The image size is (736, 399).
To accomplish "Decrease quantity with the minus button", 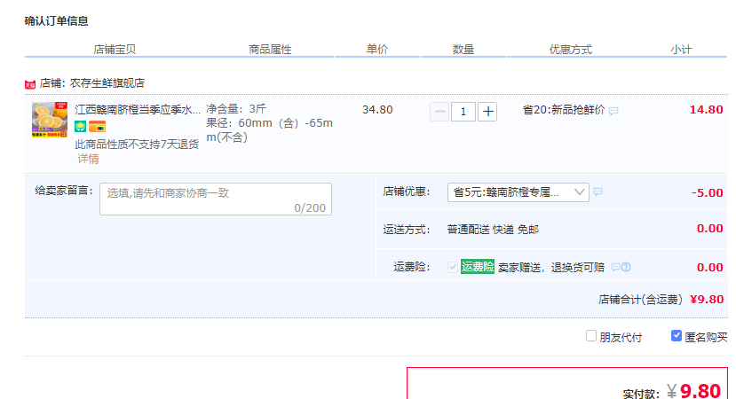I will [439, 112].
